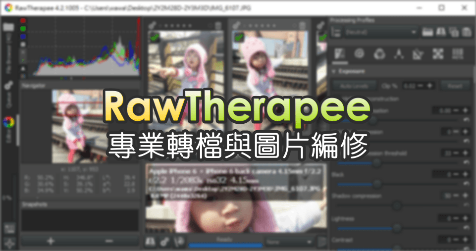Click the Reset button in Exposure section

[x=455, y=86]
